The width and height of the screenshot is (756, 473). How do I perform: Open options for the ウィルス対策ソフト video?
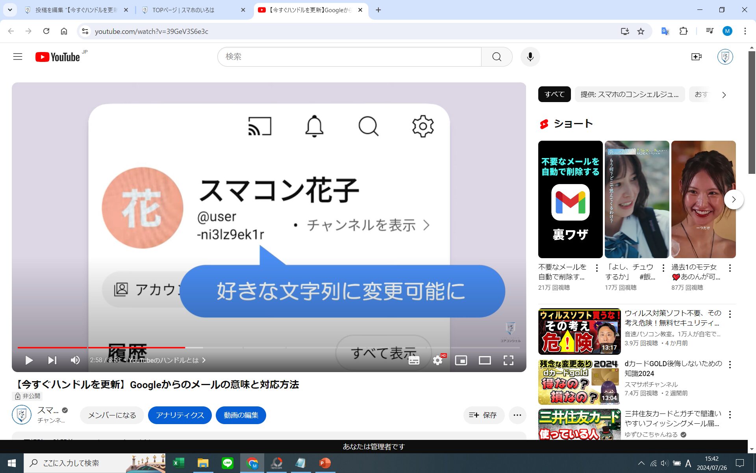click(730, 314)
